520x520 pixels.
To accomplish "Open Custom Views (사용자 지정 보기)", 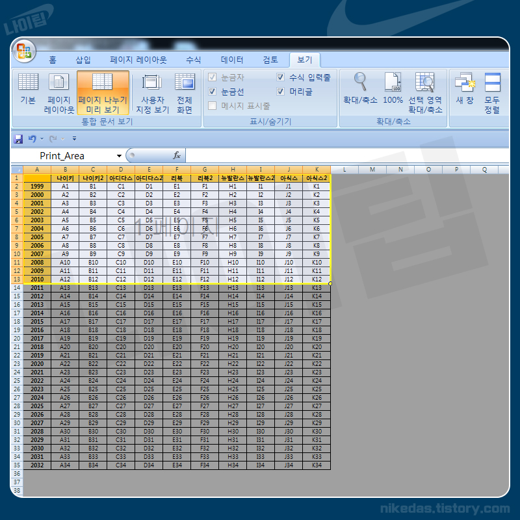I will (x=153, y=94).
